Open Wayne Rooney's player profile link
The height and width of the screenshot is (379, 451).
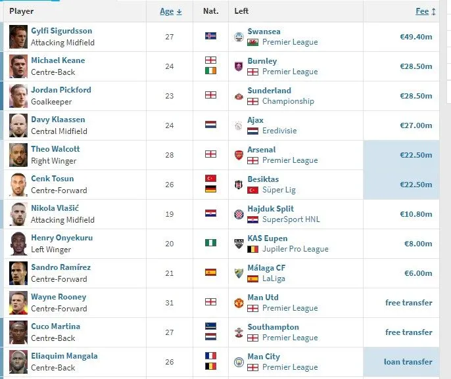[x=58, y=297]
